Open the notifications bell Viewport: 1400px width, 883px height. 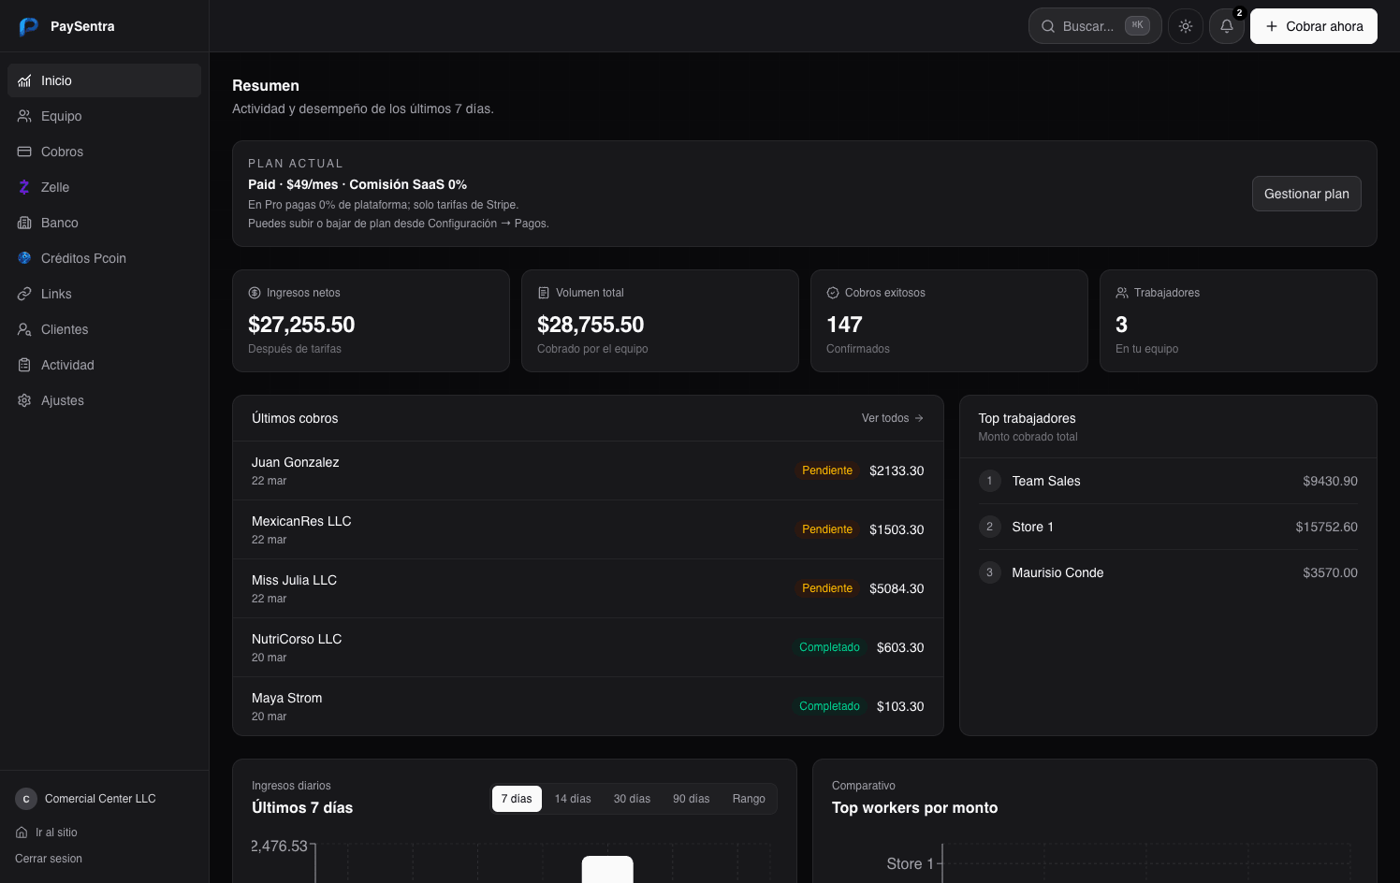point(1226,26)
